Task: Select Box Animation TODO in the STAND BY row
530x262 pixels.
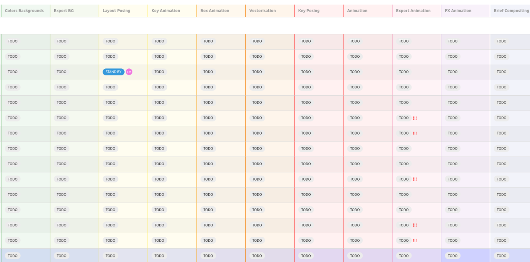Action: (x=208, y=72)
